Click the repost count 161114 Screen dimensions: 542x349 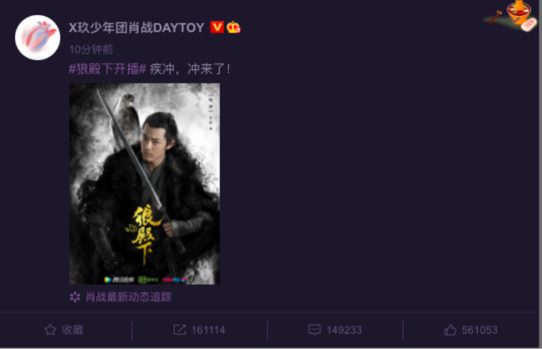point(208,330)
